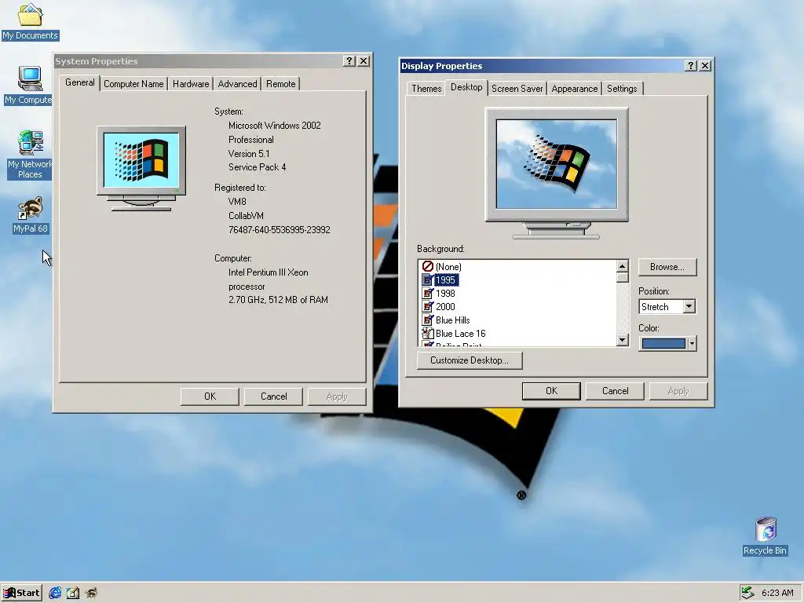This screenshot has height=603, width=804.
Task: Click Cancel in System Properties
Action: pyautogui.click(x=273, y=397)
